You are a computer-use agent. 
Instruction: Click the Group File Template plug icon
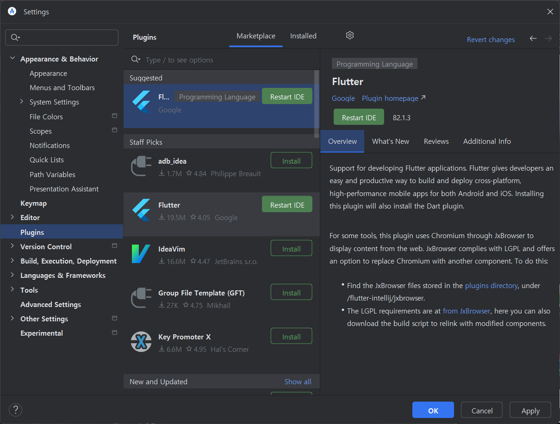[x=141, y=298]
